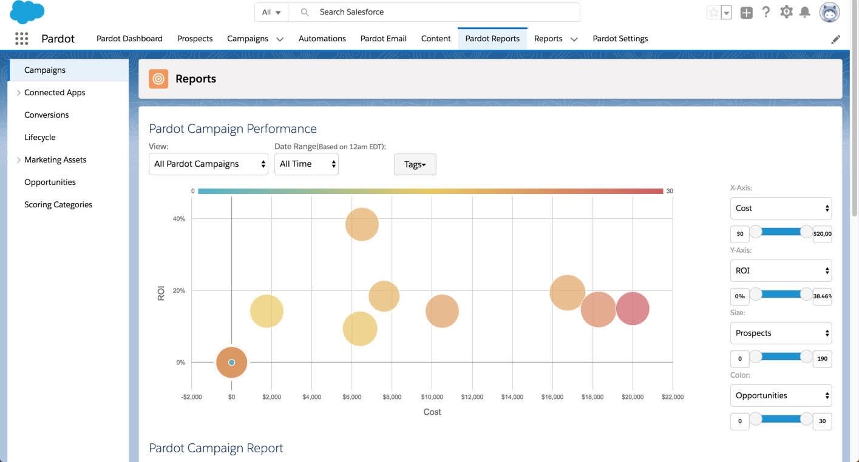Image resolution: width=859 pixels, height=462 pixels.
Task: Click the Size maximum slider handle
Action: coord(806,357)
